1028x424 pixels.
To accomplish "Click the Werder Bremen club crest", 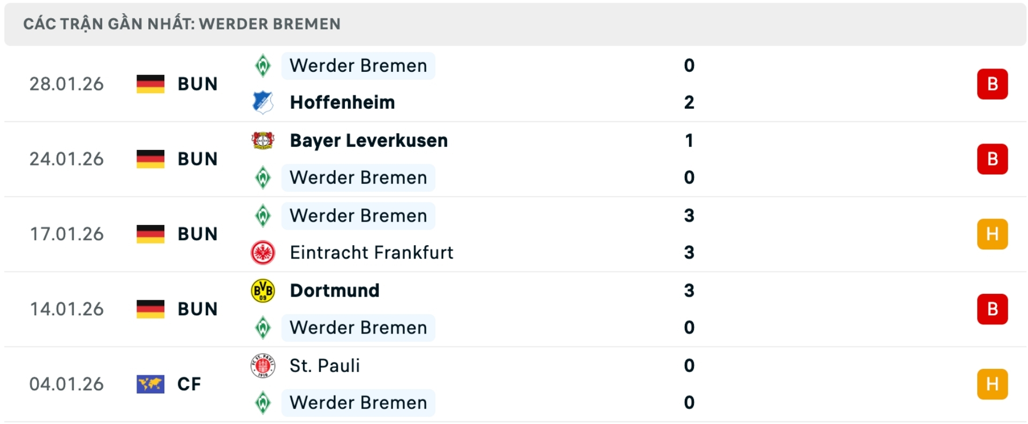I will click(x=263, y=65).
